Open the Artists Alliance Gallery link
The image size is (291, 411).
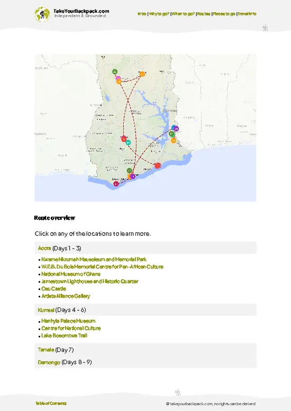pyautogui.click(x=66, y=296)
